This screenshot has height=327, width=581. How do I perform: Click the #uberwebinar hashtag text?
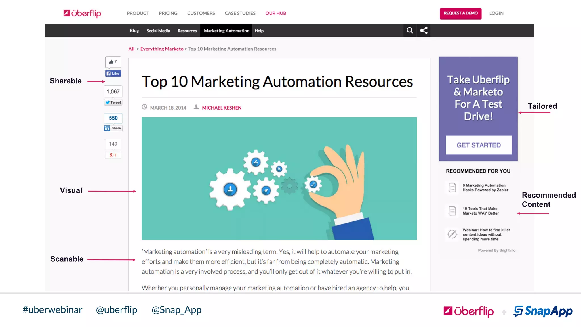(x=52, y=310)
